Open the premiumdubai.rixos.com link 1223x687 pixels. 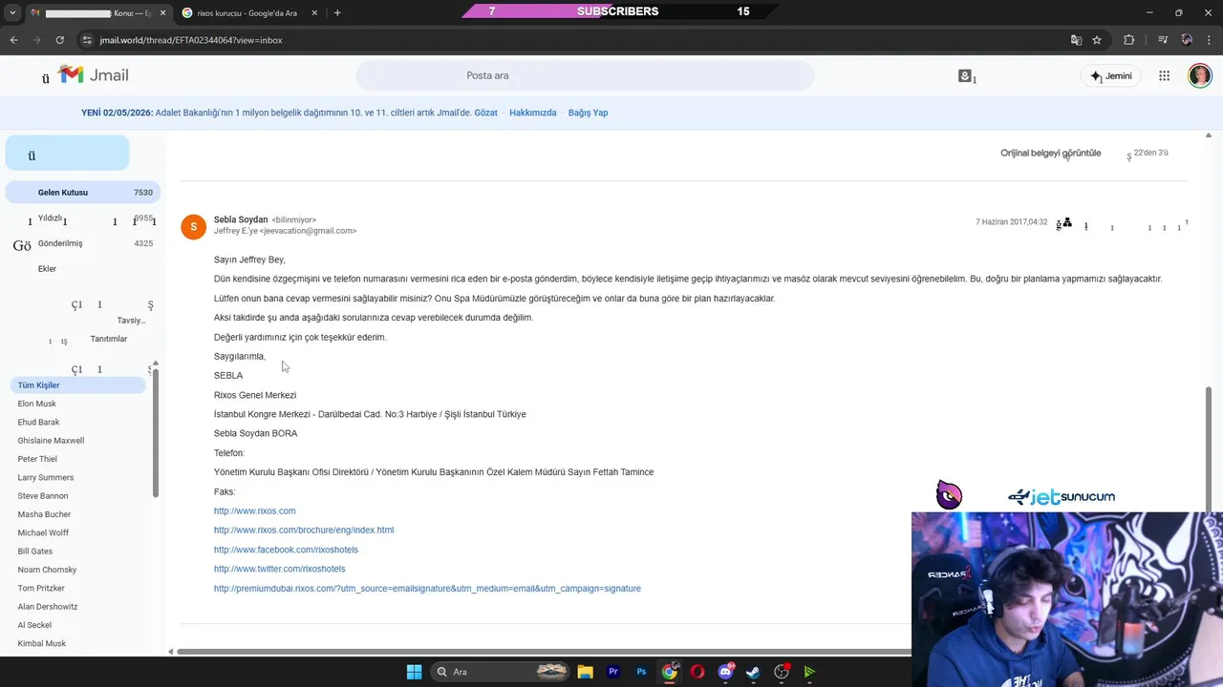tap(427, 589)
